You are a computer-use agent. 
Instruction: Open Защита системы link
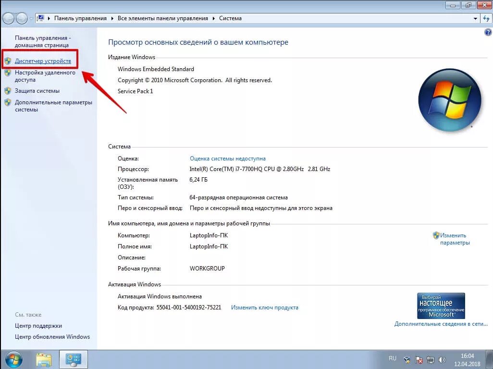pyautogui.click(x=37, y=91)
